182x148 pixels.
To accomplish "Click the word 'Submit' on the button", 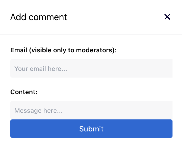I will pos(91,129).
